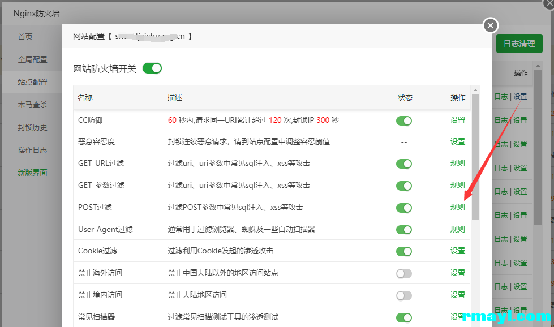Enable the 禁止海外访问 switch
The width and height of the screenshot is (554, 327).
click(404, 273)
